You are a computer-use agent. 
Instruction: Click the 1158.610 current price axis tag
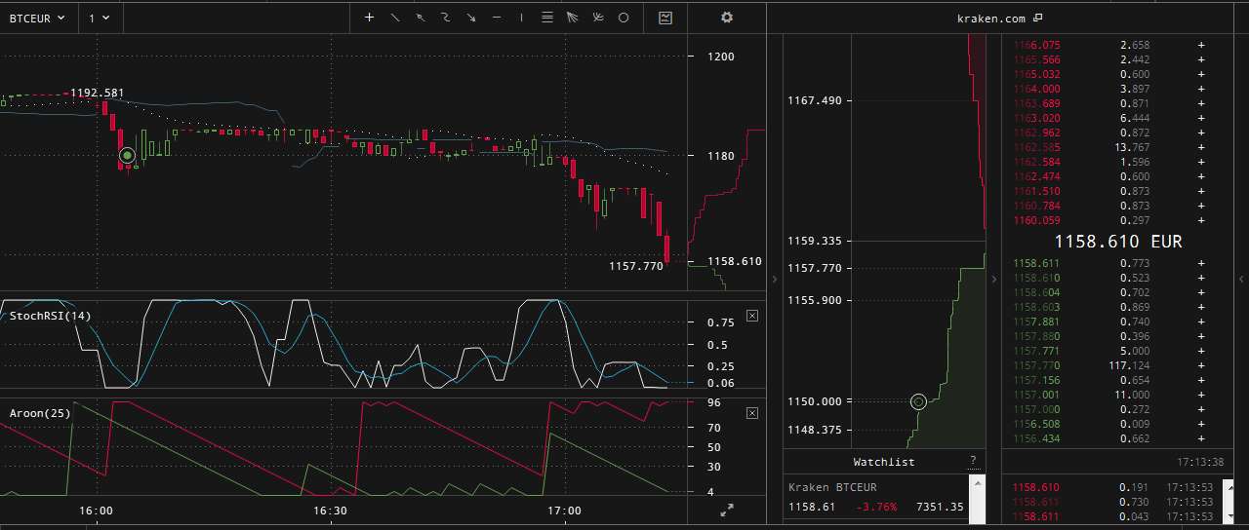(x=734, y=261)
